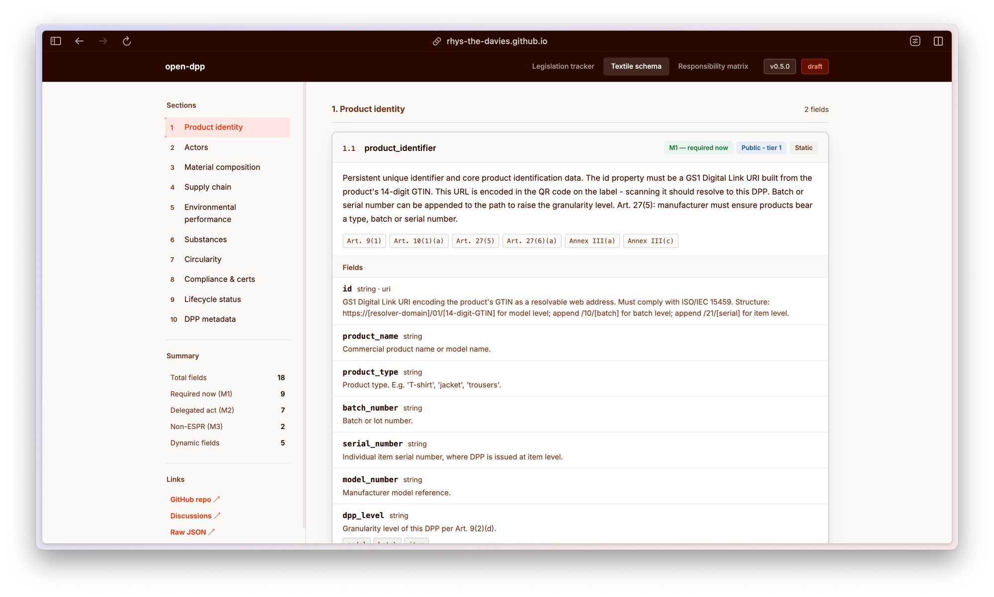Click the open-dpp site logo
The height and width of the screenshot is (597, 994).
coord(185,66)
